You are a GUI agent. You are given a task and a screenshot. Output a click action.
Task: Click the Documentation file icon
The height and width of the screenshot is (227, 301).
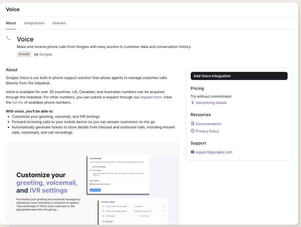pos(193,123)
